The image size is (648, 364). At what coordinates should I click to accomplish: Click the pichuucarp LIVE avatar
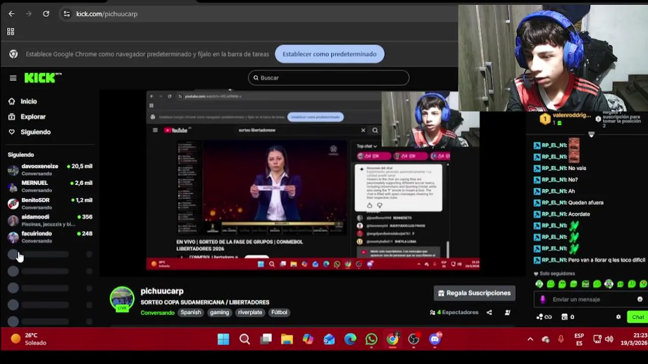(x=122, y=299)
